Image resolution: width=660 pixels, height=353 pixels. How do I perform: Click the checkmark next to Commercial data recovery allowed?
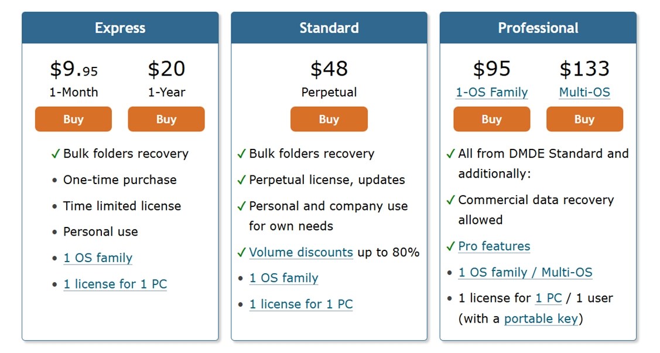pos(450,200)
